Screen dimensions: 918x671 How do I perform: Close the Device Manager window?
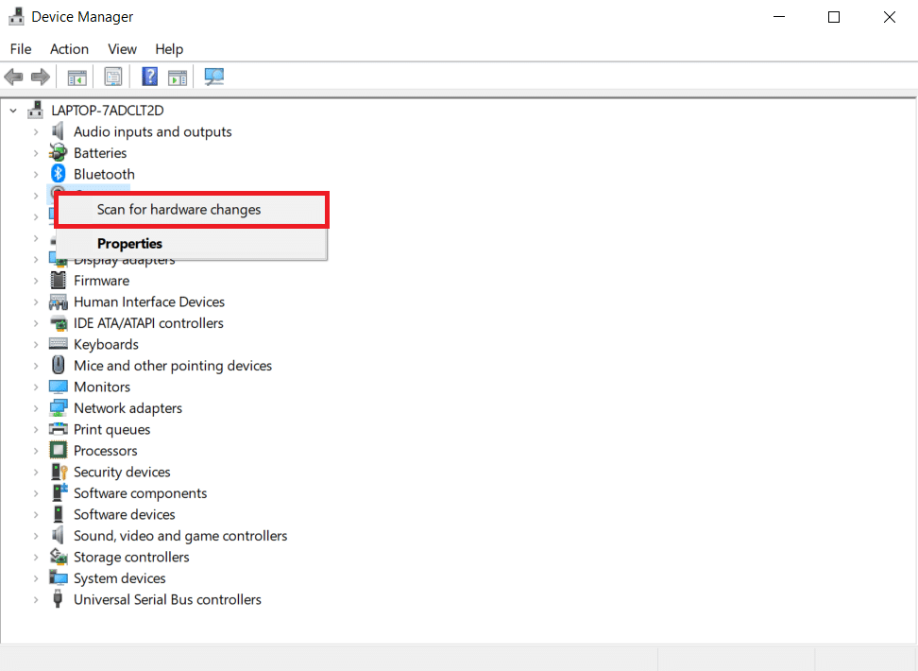(890, 17)
